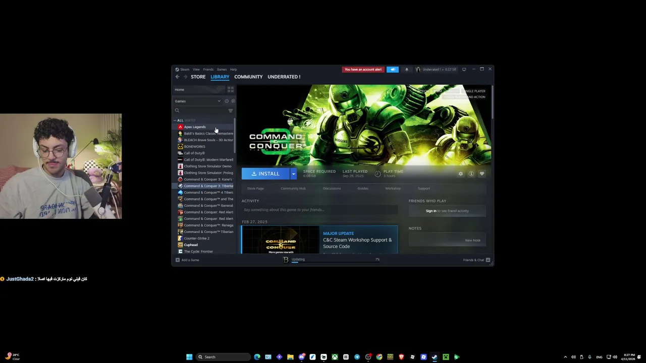Add game to favorites heart icon
The image size is (646, 363).
tap(482, 173)
